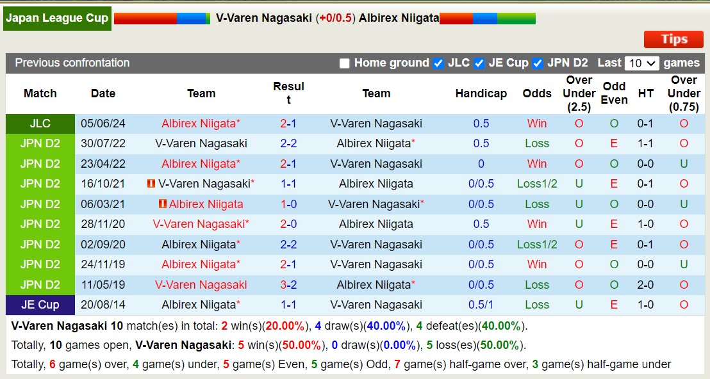Click the Win odds for 05/06/24 match
Screen dimensions: 710x379
[x=537, y=123]
